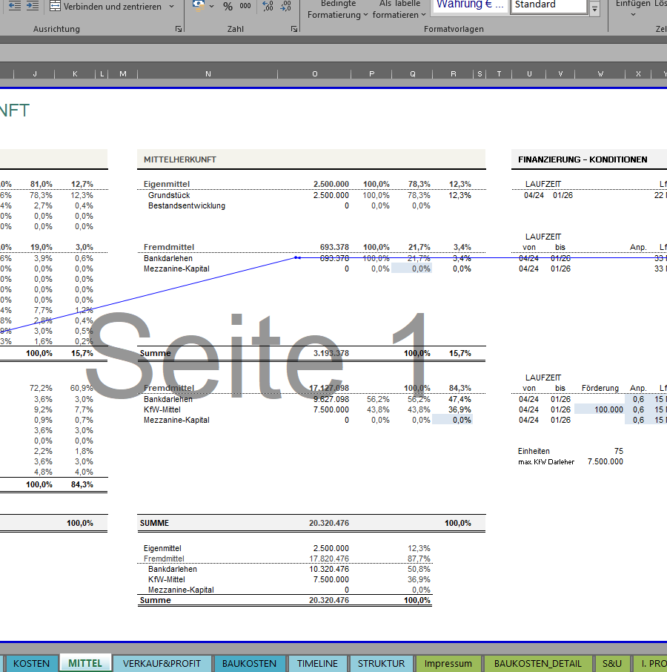
Task: Open Bedingte Formatierung dropdown
Action: [337, 10]
